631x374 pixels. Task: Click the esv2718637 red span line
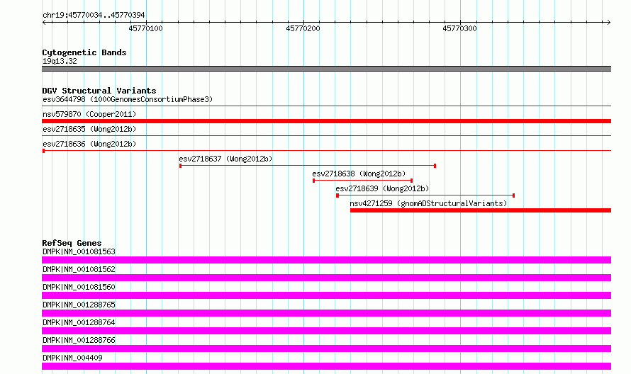click(x=308, y=166)
